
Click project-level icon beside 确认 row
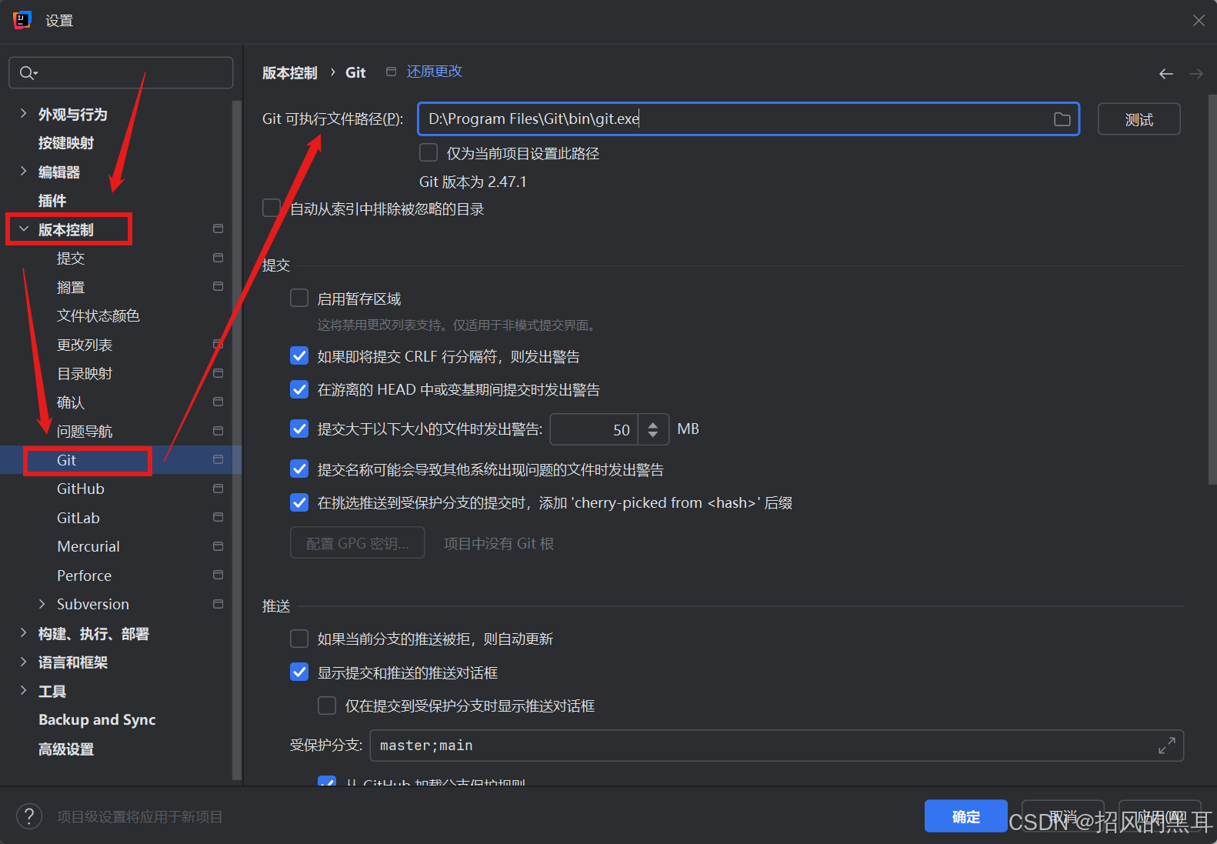pos(218,402)
